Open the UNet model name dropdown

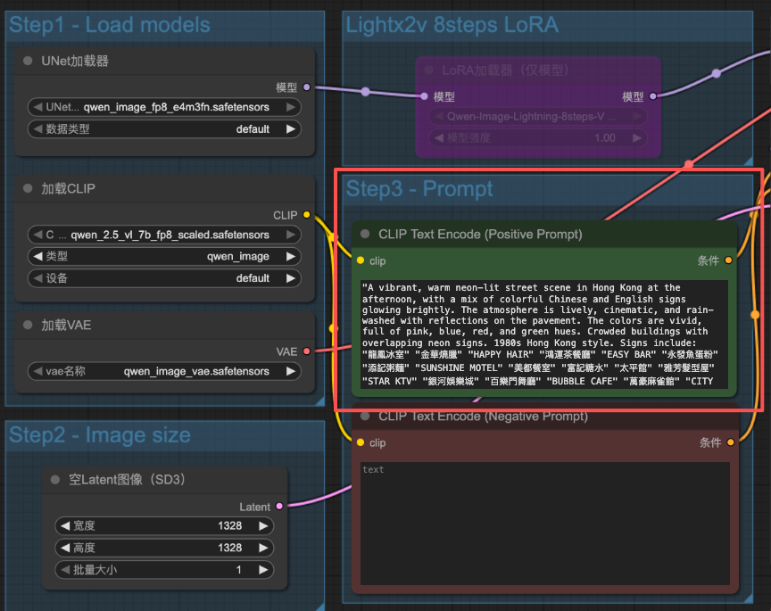coord(162,107)
